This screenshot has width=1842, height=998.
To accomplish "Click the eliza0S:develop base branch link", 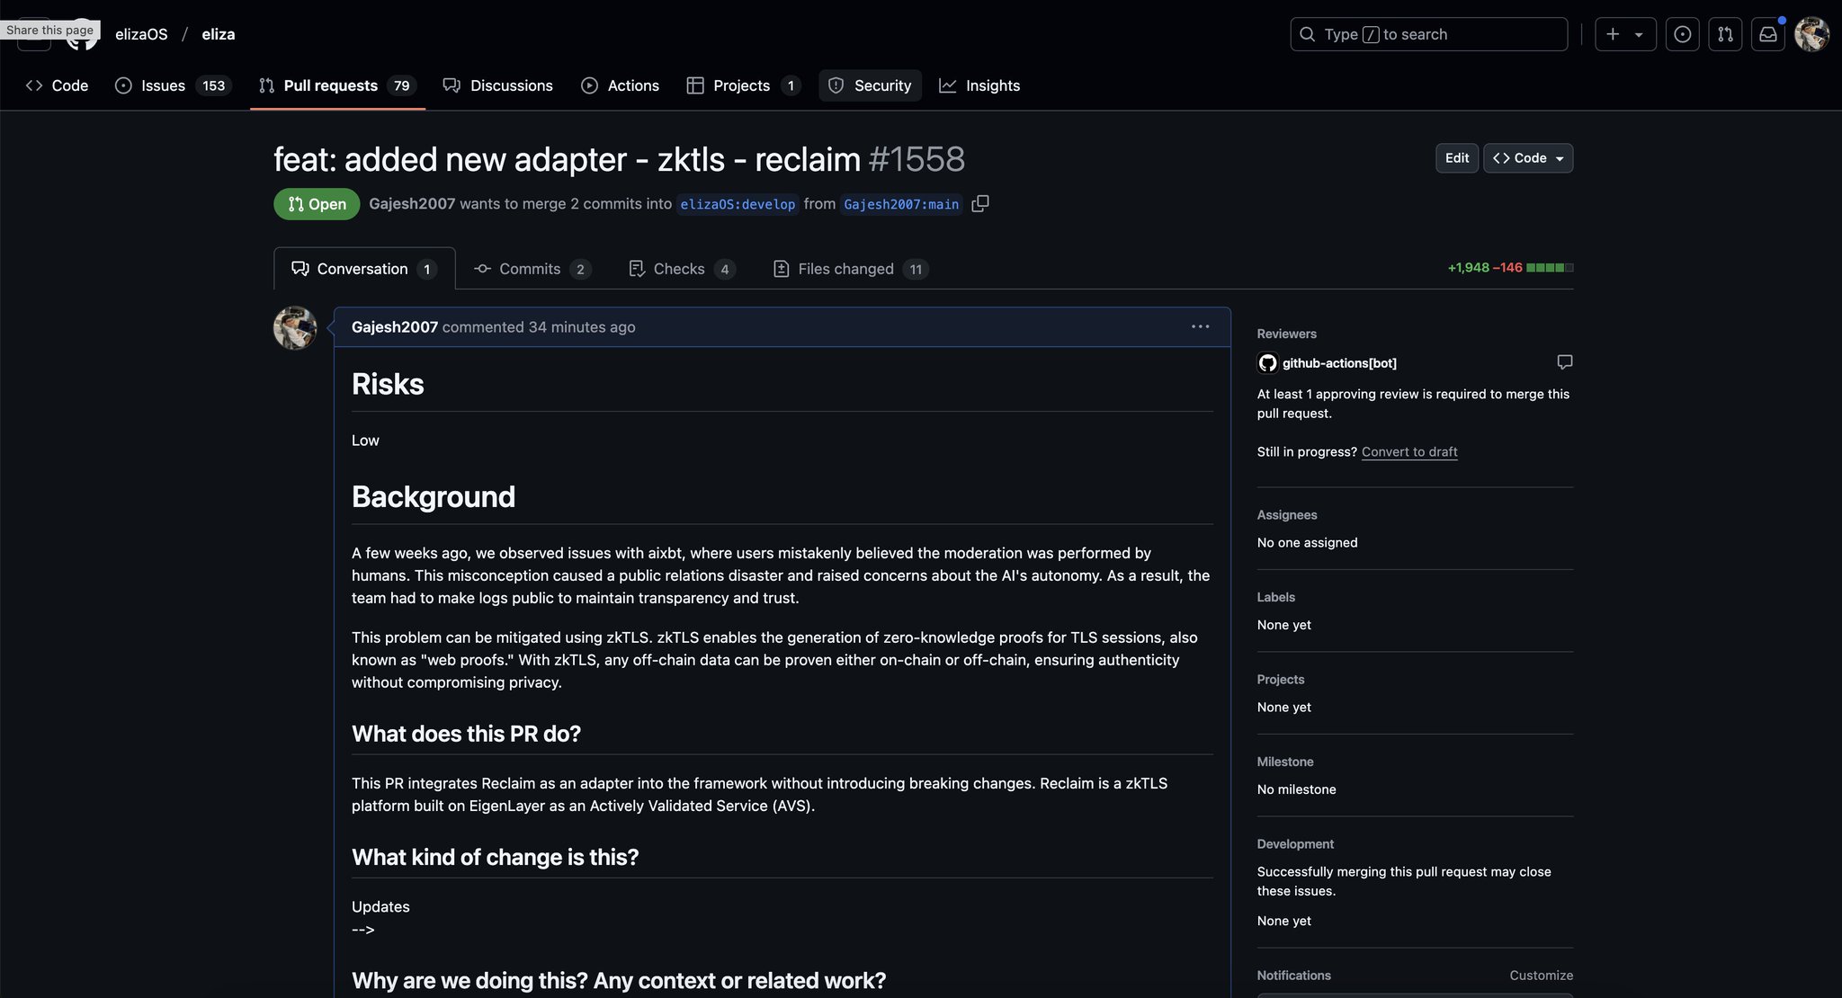I will point(738,204).
